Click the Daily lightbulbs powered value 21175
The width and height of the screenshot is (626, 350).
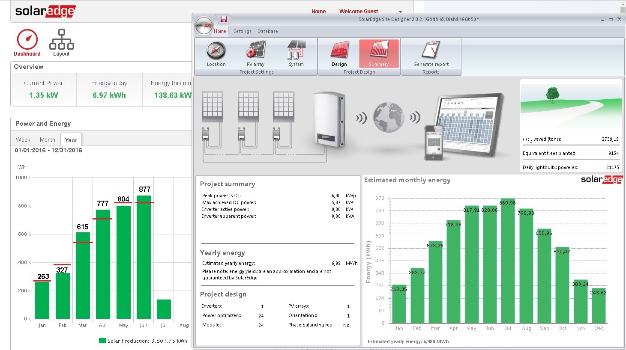[613, 167]
